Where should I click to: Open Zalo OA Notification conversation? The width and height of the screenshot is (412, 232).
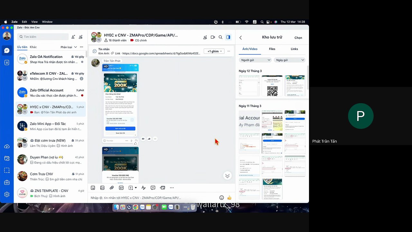51,59
